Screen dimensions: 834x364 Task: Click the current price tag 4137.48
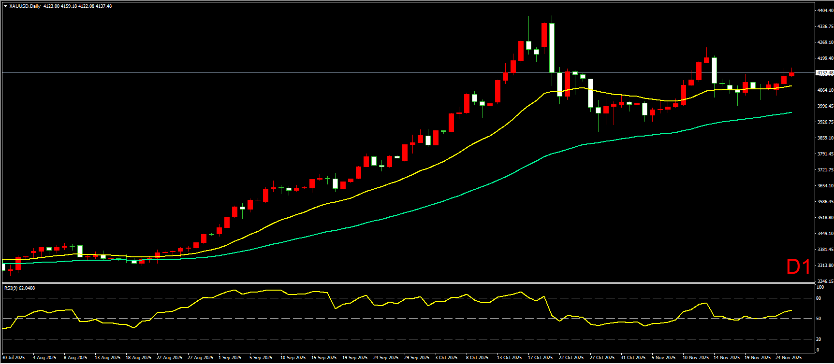click(x=824, y=73)
